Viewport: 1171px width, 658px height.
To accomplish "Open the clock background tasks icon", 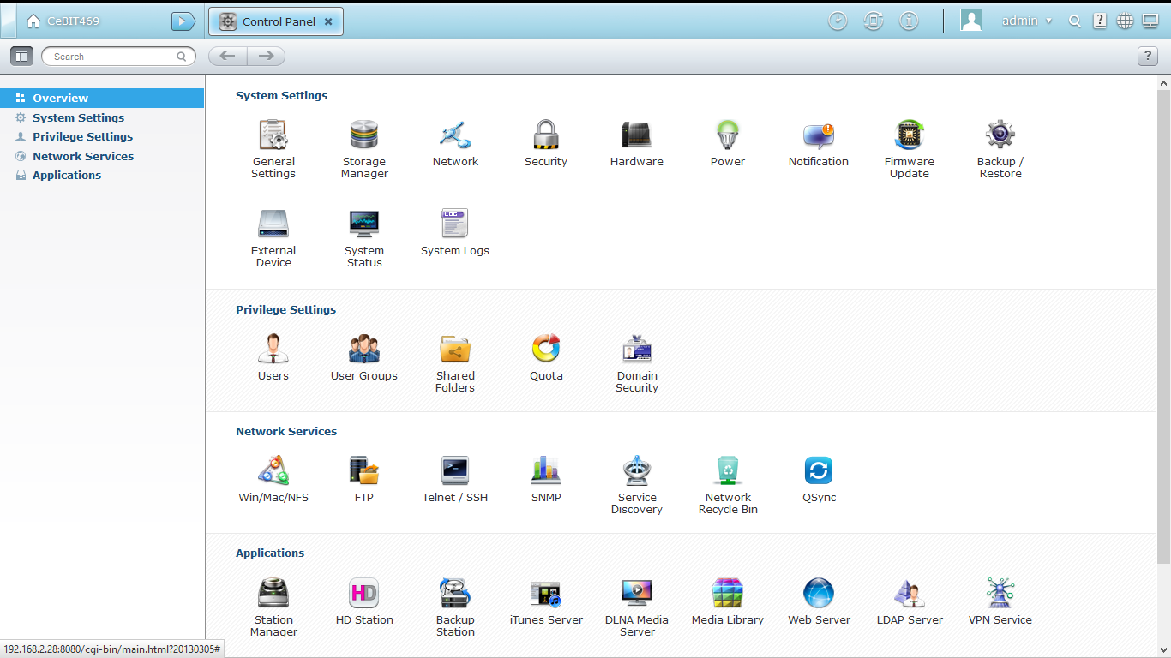I will (x=838, y=21).
